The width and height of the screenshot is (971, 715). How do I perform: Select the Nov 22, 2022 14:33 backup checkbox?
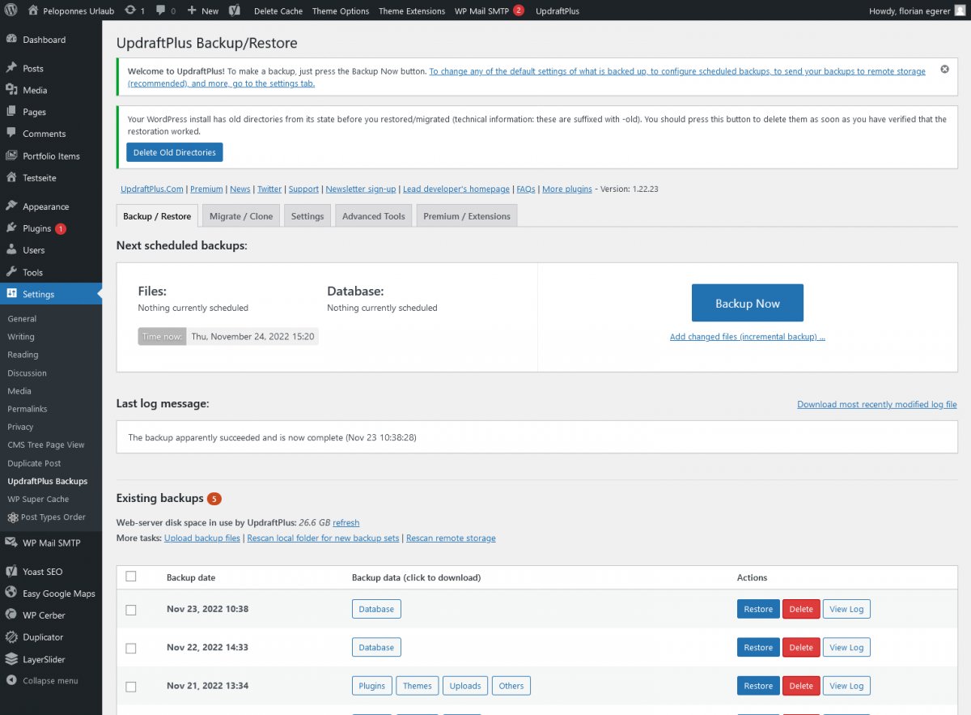point(131,648)
